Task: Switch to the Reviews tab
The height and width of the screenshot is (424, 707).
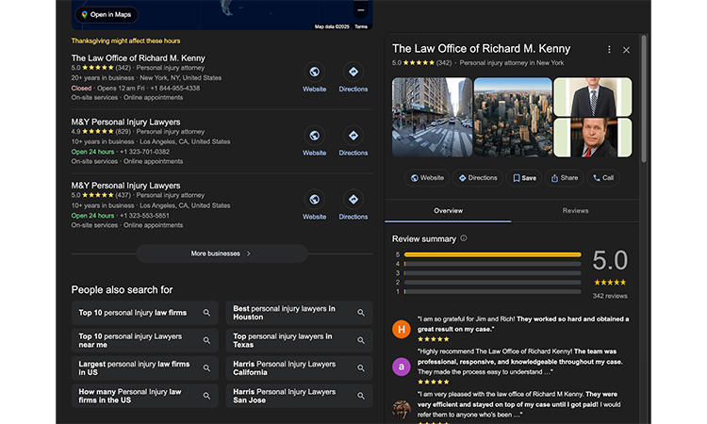Action: pos(575,211)
